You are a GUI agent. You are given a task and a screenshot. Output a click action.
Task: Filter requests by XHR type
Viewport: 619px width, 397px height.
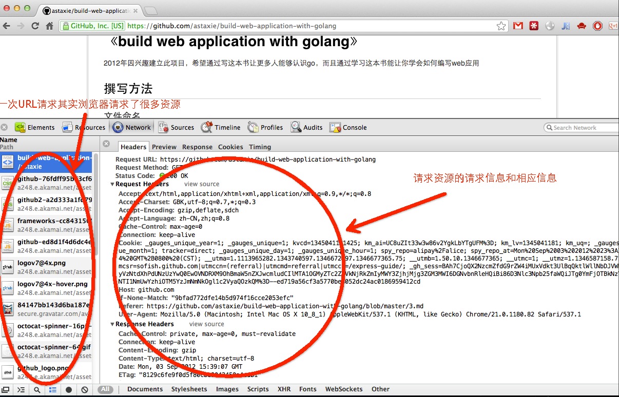click(284, 389)
